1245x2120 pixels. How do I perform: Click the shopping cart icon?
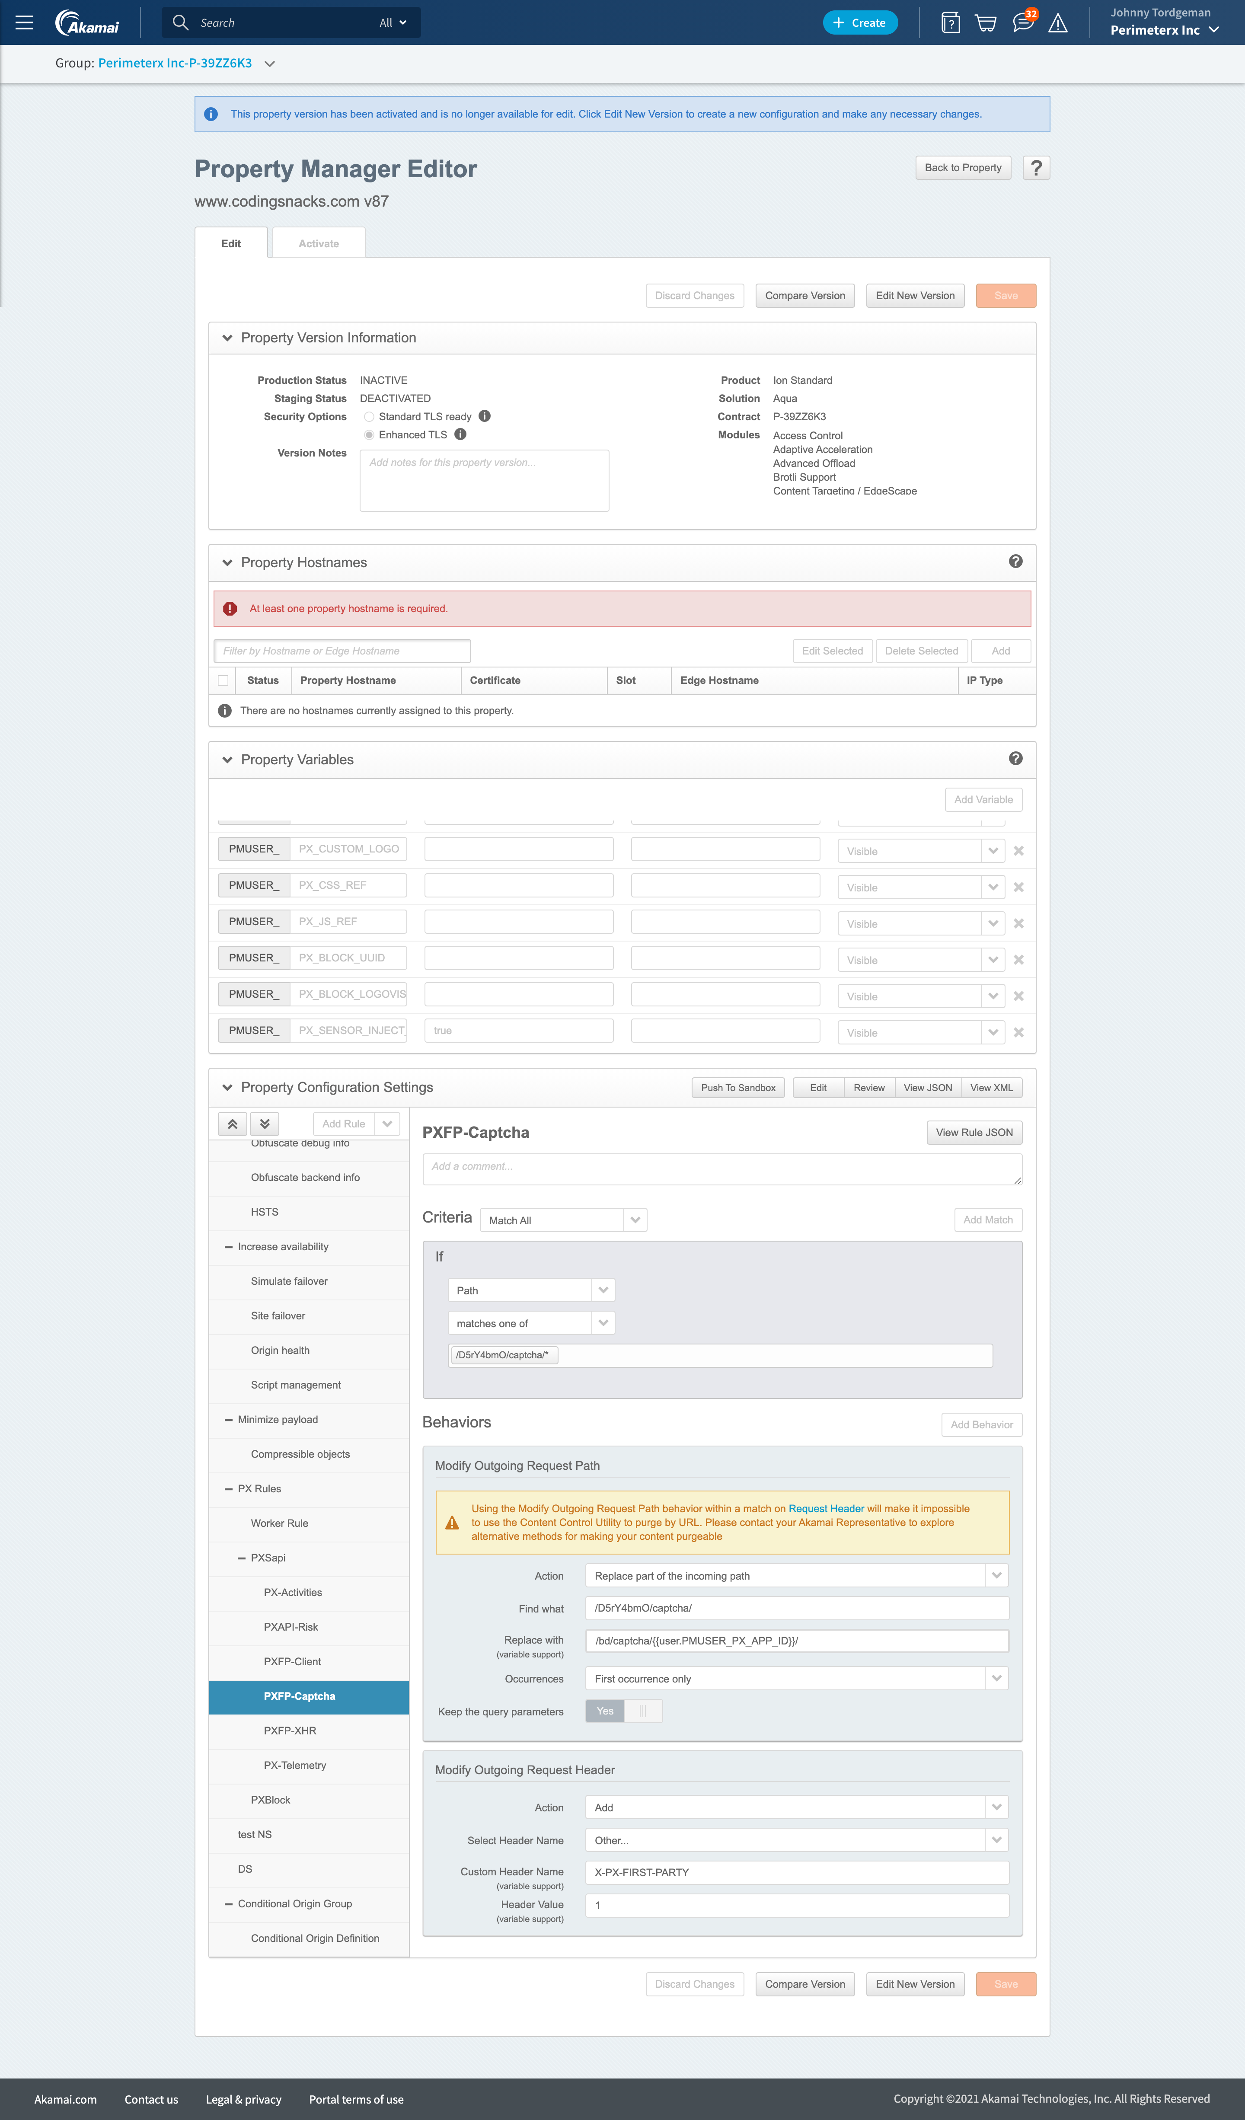(x=986, y=23)
